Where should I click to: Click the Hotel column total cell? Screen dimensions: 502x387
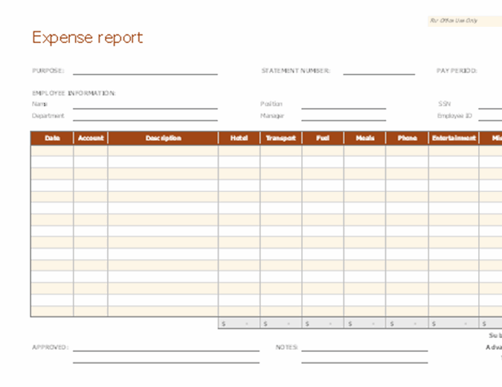239,324
